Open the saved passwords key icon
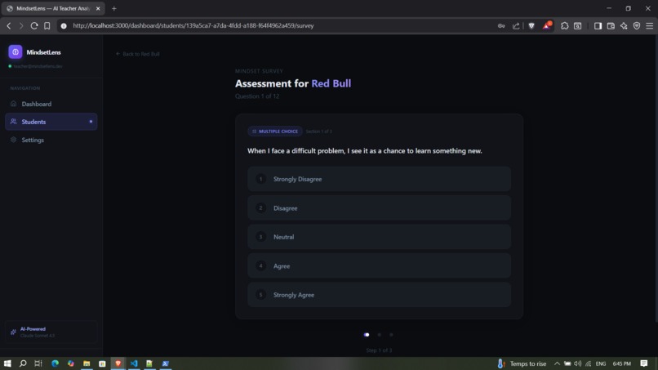Screen dimensions: 658x370 501,25
